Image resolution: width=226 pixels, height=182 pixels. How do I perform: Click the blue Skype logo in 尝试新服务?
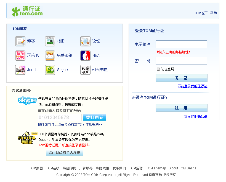coord(27,100)
